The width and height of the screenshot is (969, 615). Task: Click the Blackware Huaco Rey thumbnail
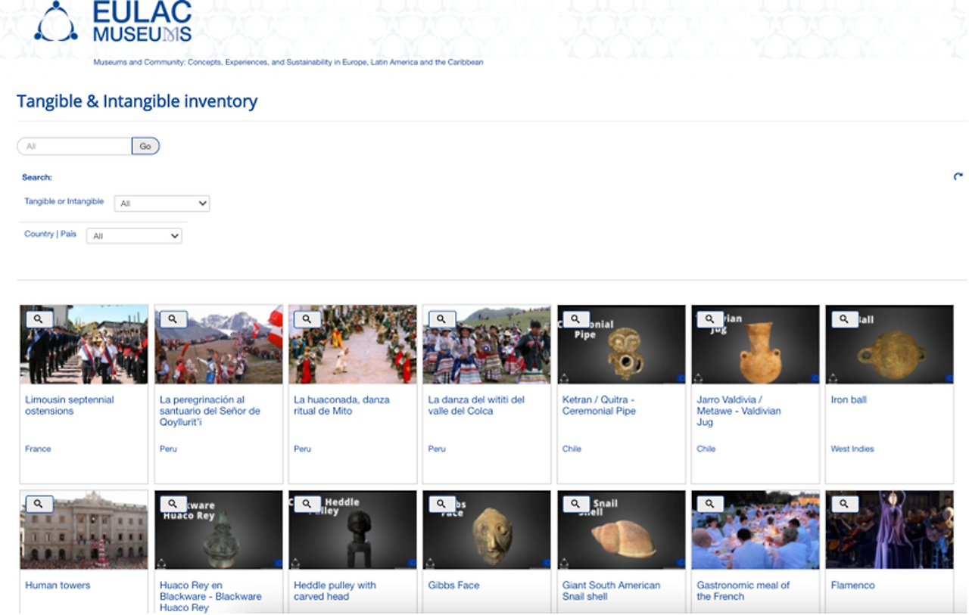click(219, 530)
